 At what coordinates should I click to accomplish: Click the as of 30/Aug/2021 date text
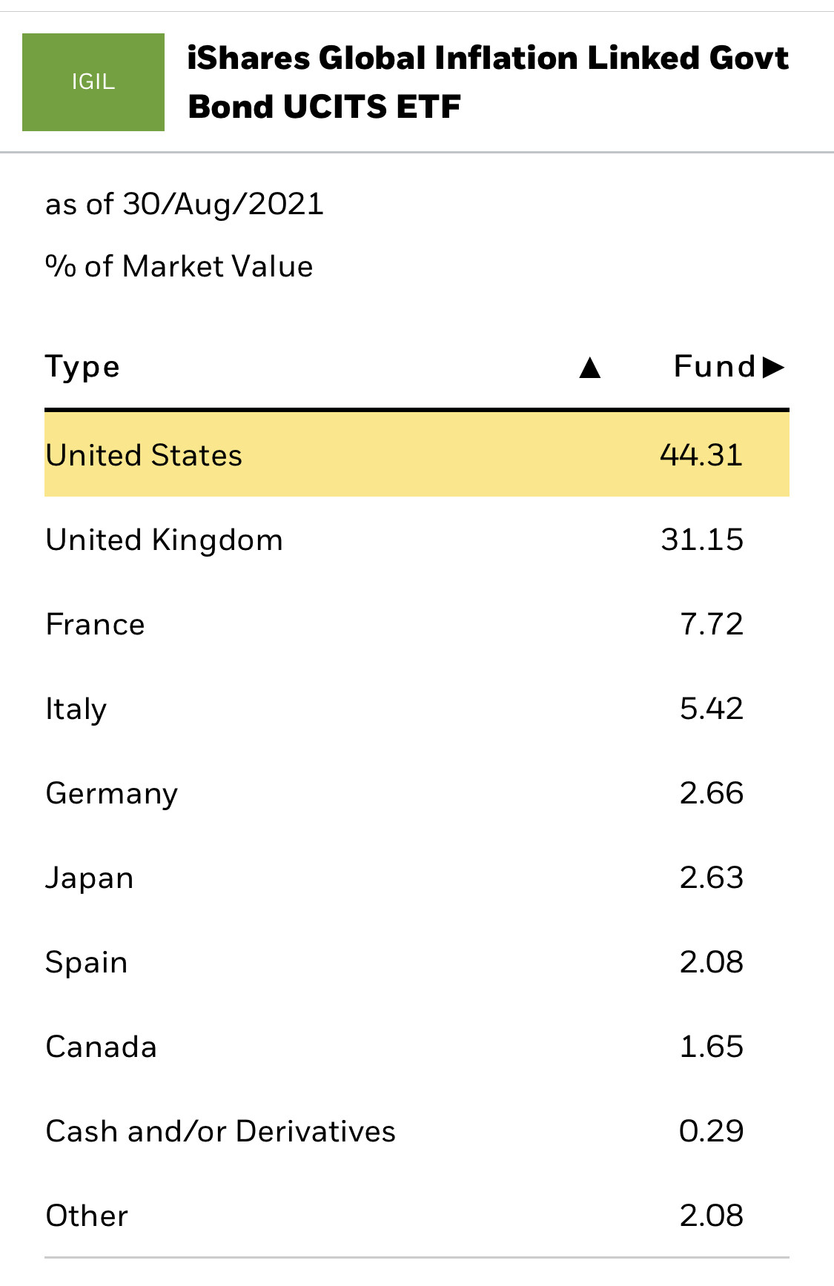[185, 205]
